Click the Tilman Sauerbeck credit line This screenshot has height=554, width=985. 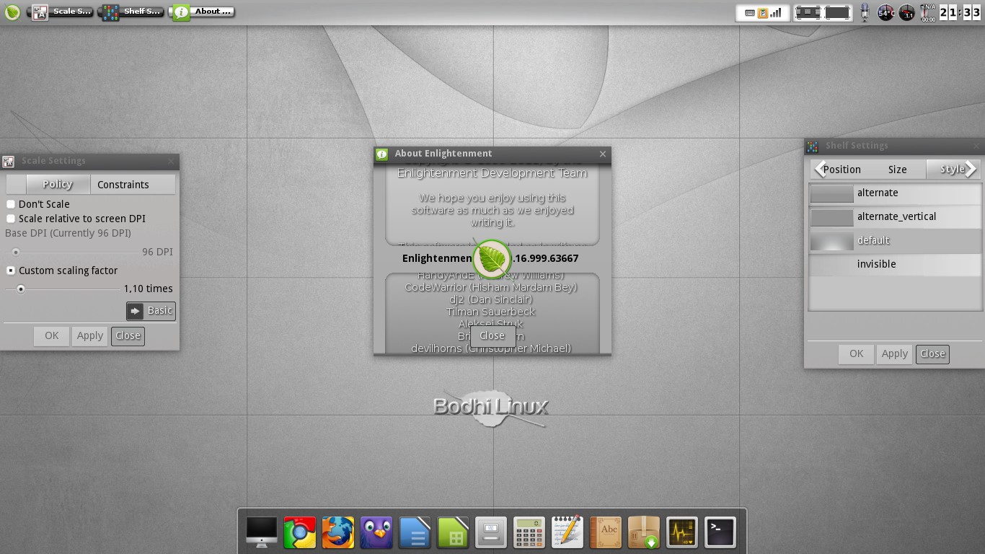[491, 312]
